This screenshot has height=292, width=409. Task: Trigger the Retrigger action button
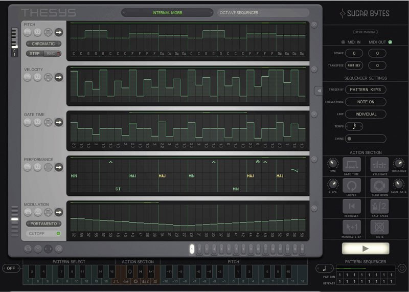click(x=351, y=206)
